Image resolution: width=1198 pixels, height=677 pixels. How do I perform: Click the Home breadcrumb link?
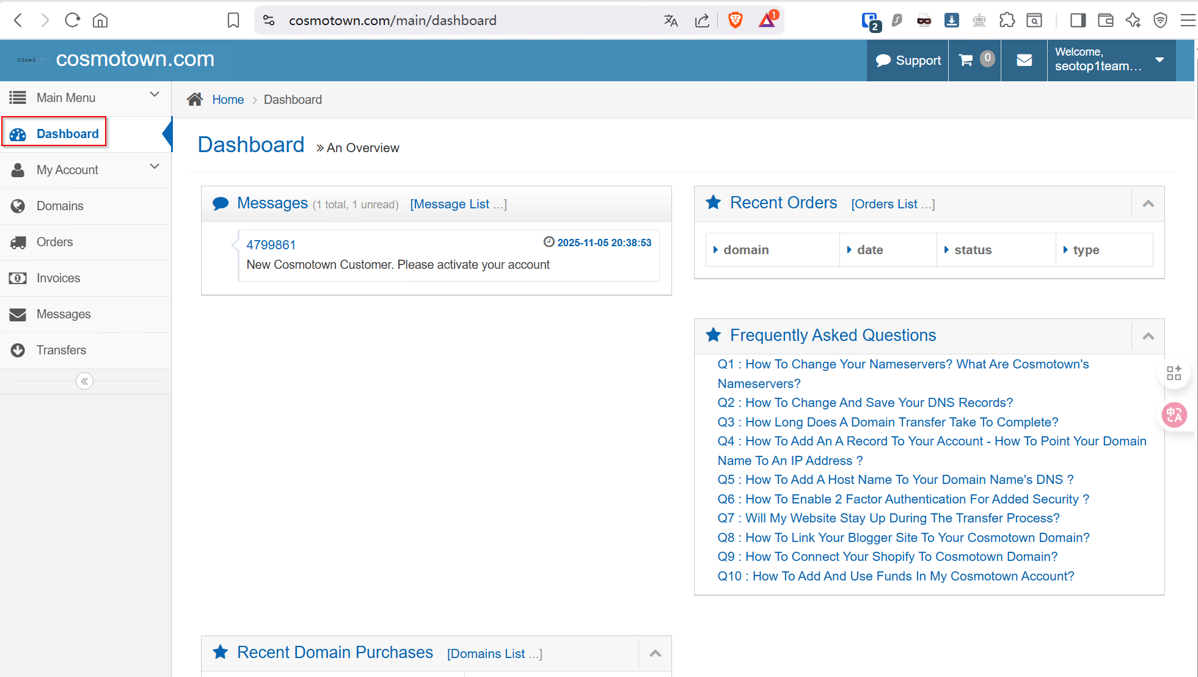(228, 100)
